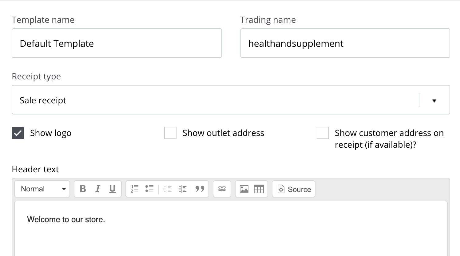Increase indent in header text
Viewport: 460px width, 256px height.
coord(182,189)
